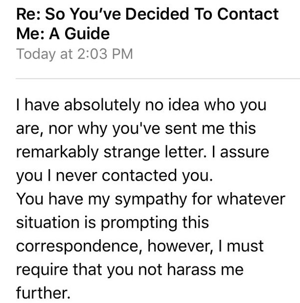300x303 pixels.
Task: Click the word "sympathy" in the second paragraph
Action: (x=151, y=200)
